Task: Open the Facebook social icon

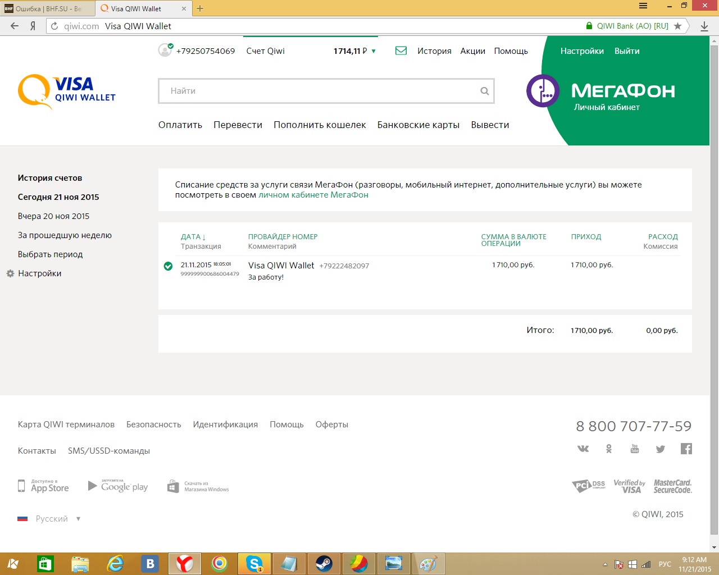Action: 686,448
